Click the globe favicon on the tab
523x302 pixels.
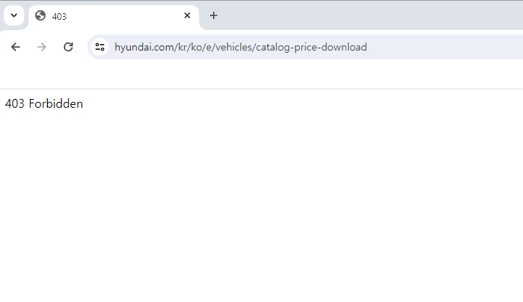point(40,15)
